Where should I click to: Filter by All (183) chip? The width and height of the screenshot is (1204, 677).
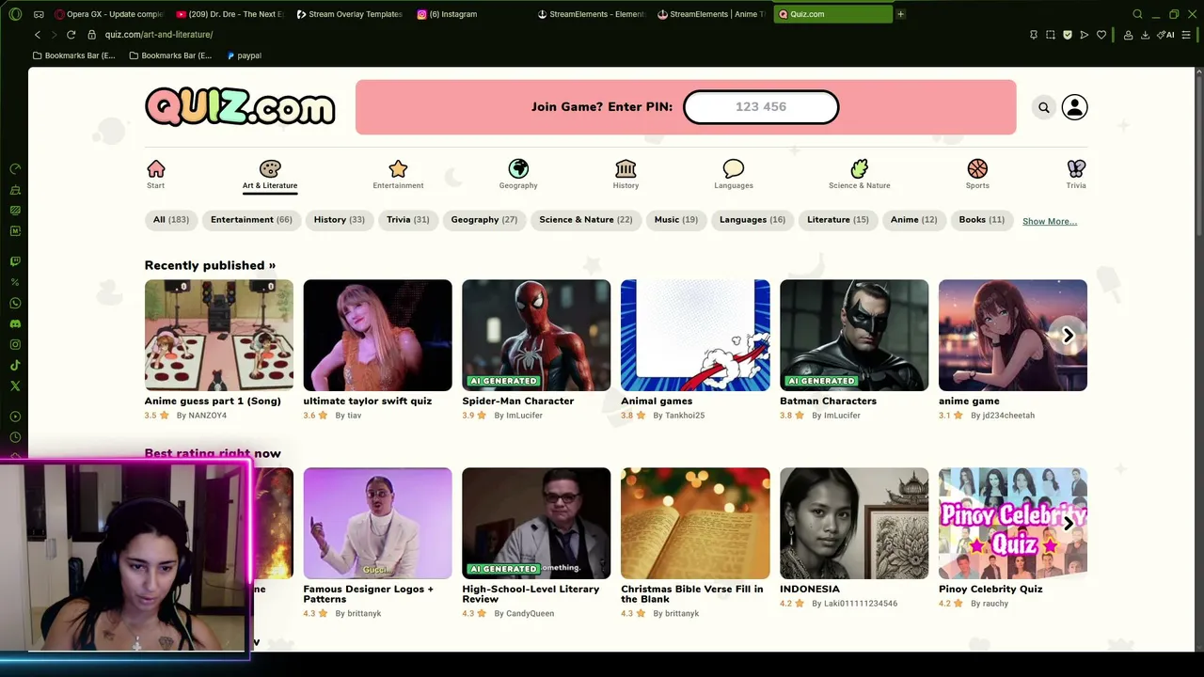click(x=171, y=220)
